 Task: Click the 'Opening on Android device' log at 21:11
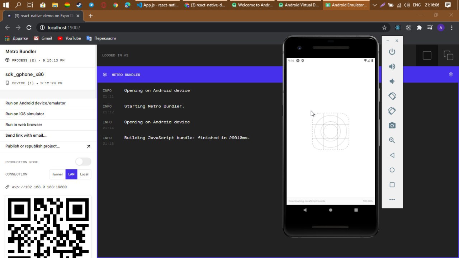pyautogui.click(x=157, y=90)
